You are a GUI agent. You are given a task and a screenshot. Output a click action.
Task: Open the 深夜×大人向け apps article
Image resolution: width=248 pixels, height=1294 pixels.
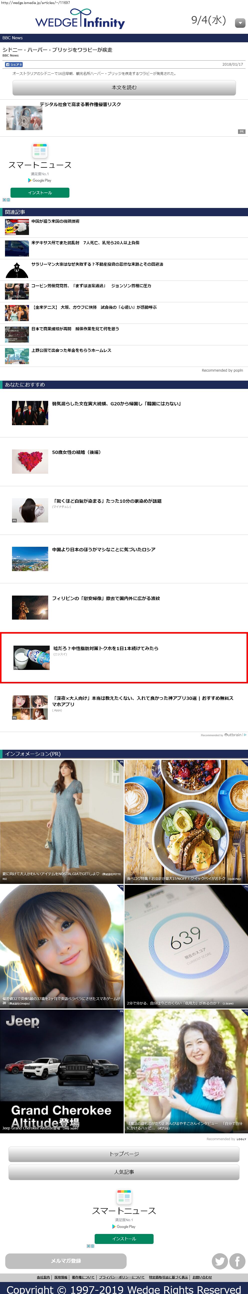pyautogui.click(x=143, y=701)
